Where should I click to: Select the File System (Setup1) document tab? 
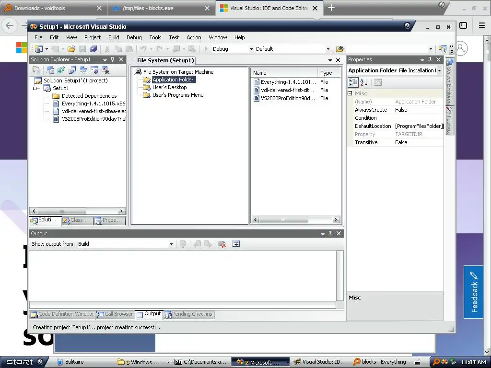tap(165, 60)
